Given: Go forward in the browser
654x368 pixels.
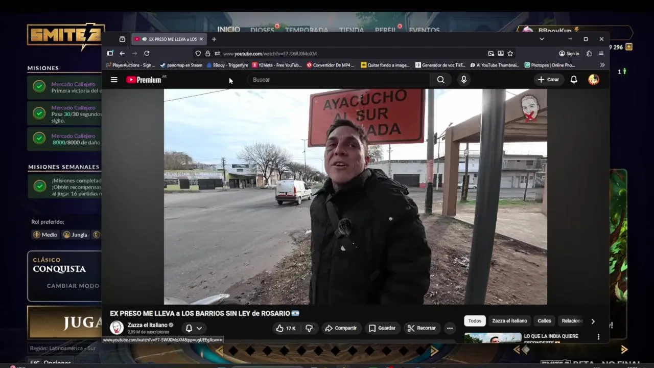Looking at the screenshot, I should tap(134, 53).
